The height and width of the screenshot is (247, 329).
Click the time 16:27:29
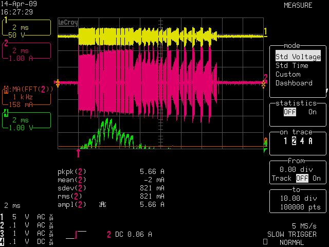16,12
